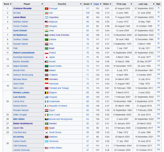The image size is (164, 152).
Task: Click the Japan flag icon
Action: pos(47,57)
